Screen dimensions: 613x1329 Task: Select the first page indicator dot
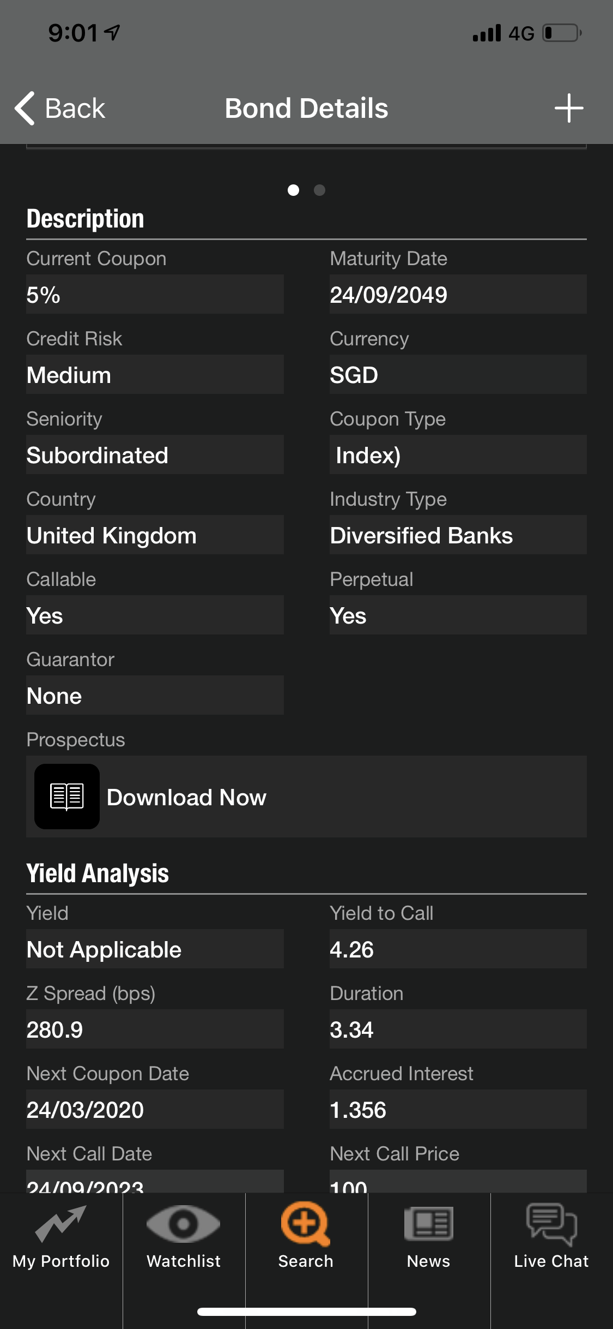(x=293, y=190)
